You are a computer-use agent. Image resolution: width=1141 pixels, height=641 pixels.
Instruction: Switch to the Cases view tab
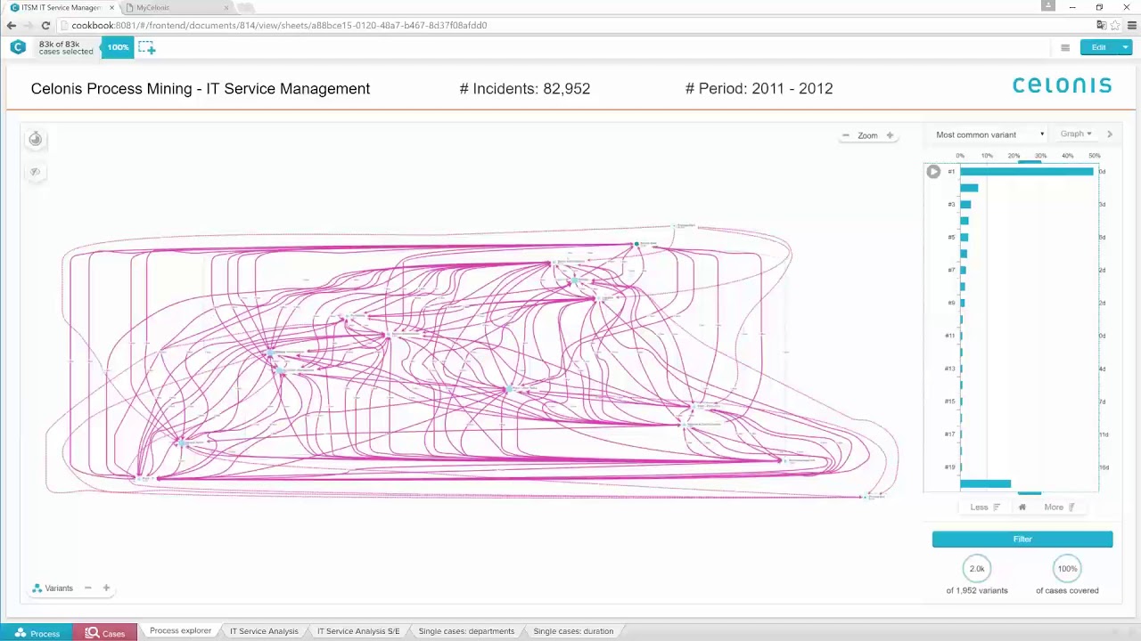click(x=105, y=633)
